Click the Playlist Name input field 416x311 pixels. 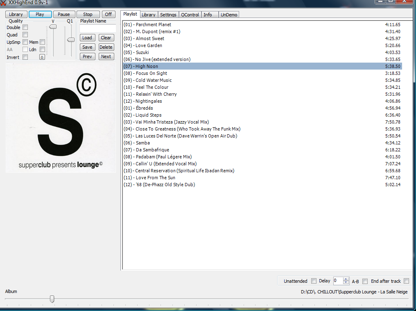coord(97,28)
